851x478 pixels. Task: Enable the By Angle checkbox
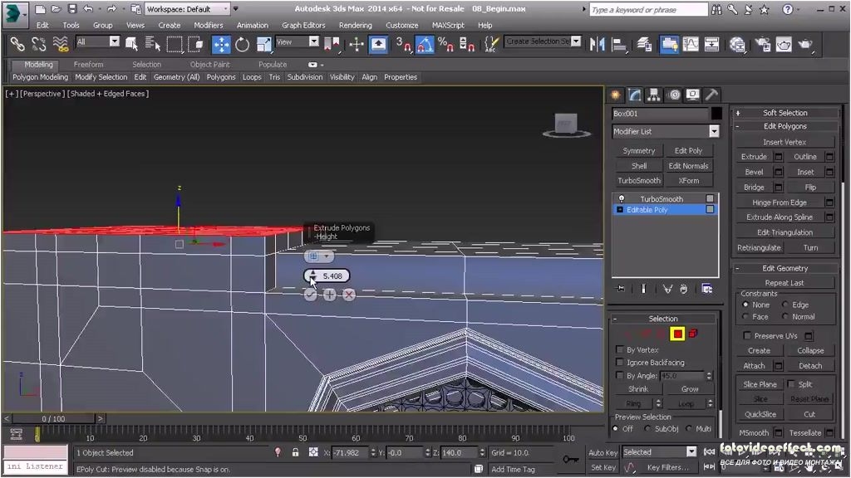(620, 375)
